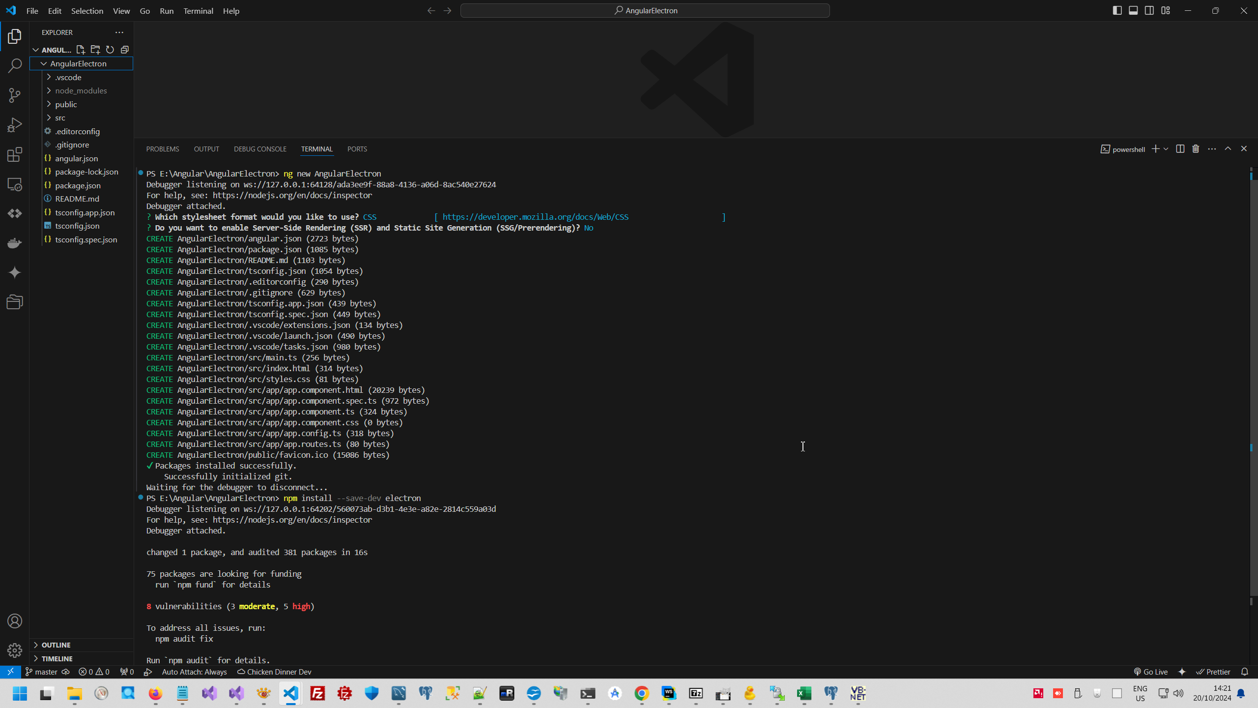Image resolution: width=1258 pixels, height=708 pixels.
Task: Click Go Live in status bar
Action: coord(1150,672)
